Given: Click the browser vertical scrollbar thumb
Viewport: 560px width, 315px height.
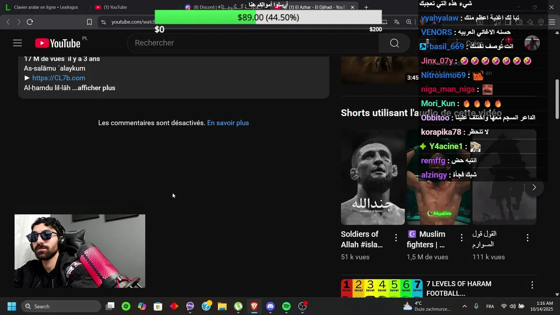Looking at the screenshot, I should [557, 99].
